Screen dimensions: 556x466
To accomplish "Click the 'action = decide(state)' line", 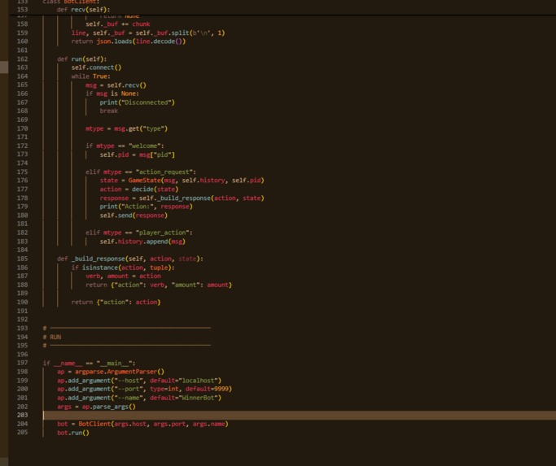I will (139, 189).
